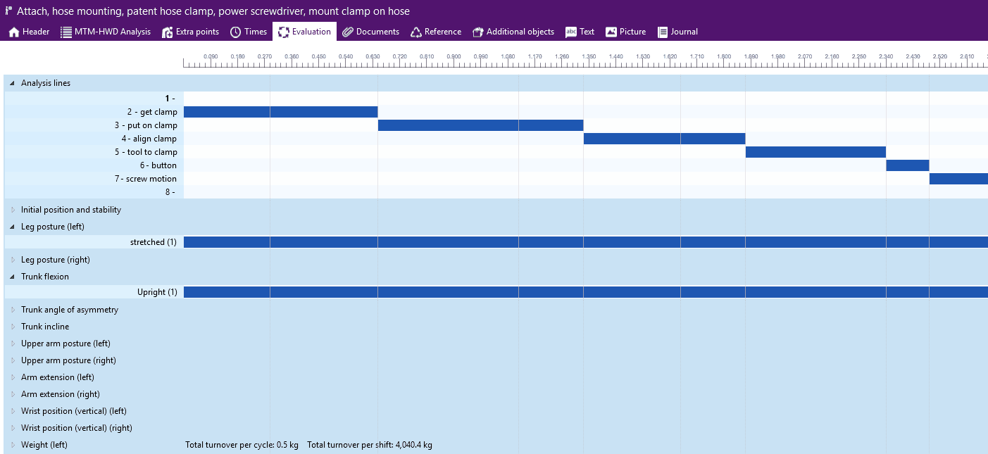
Task: Select the '2 - get clamp' row label
Action: click(x=152, y=112)
